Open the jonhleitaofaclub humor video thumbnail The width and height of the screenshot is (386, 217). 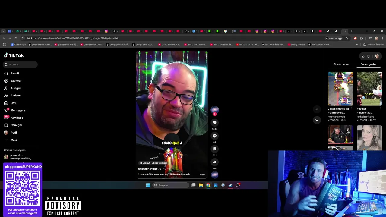(x=369, y=89)
